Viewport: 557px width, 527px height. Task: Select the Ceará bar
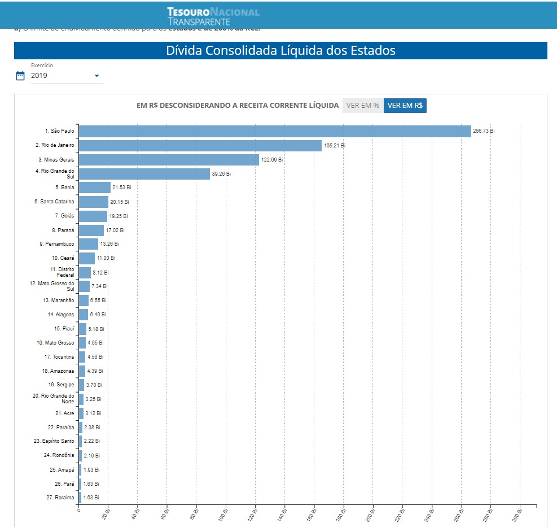[x=86, y=258]
